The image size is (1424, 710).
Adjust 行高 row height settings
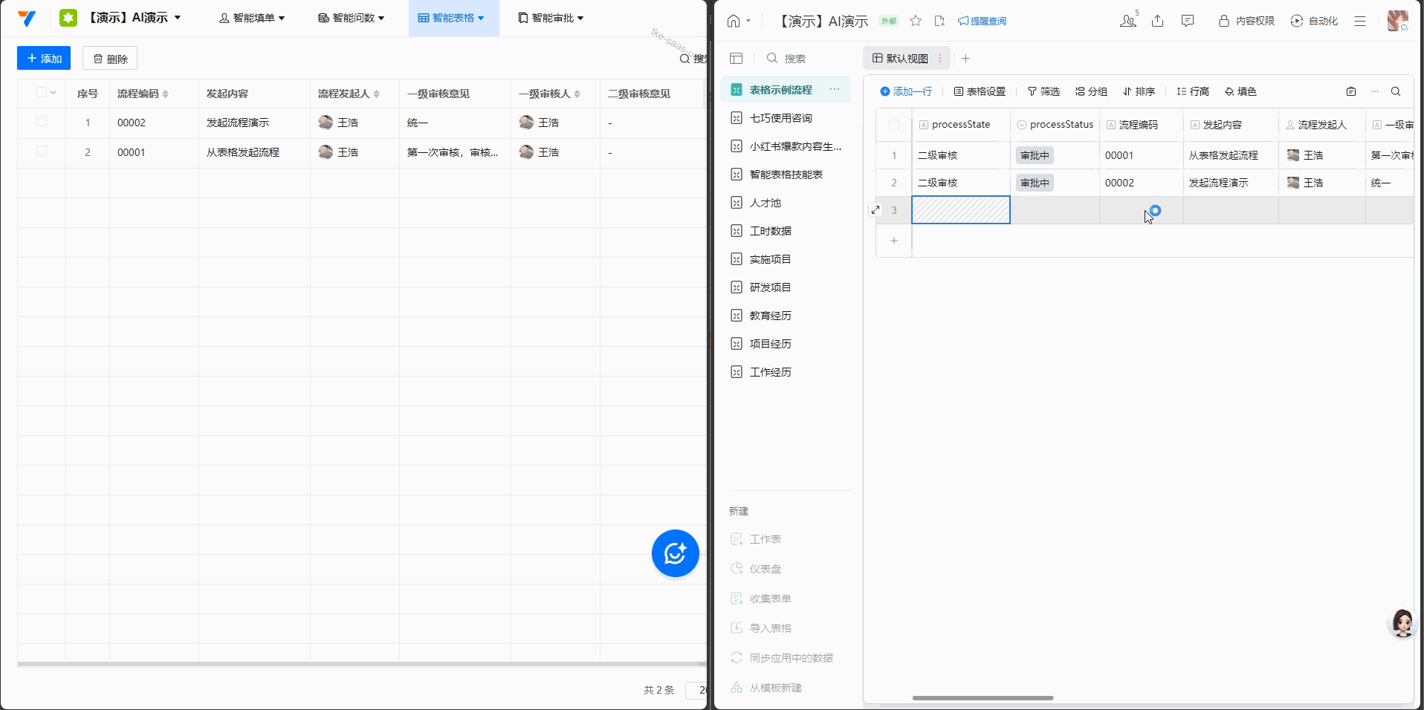1192,91
